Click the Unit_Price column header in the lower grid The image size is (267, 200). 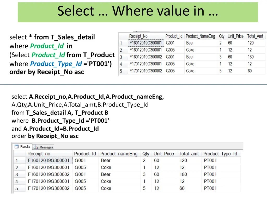(164, 154)
